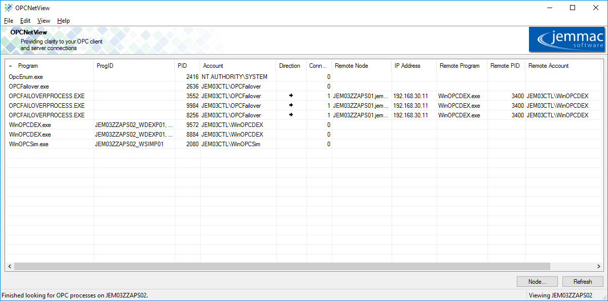Select OPCFAILOVERPROCESS.EXE with PID 9984
608x301 pixels.
(303, 105)
